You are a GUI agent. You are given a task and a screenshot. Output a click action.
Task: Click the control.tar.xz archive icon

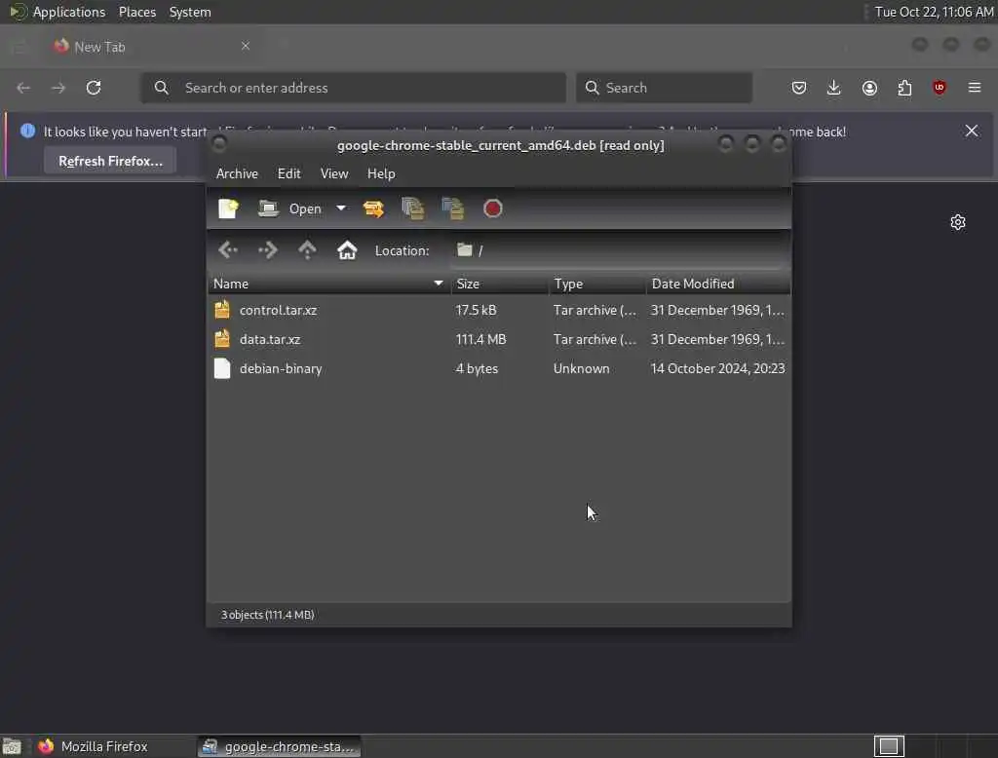click(x=222, y=310)
